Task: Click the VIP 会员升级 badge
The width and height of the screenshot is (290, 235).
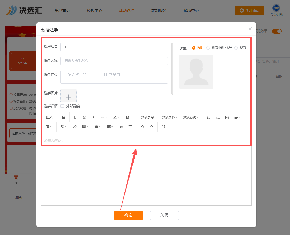Action: 276,10
